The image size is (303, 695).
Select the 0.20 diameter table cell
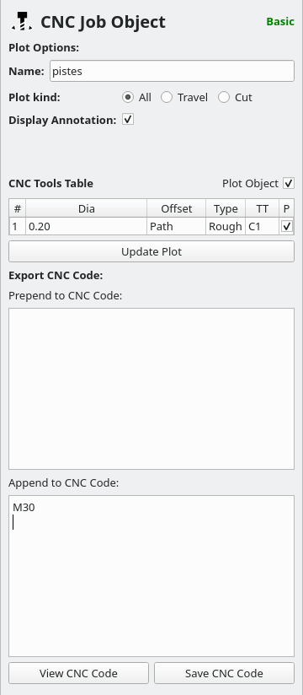pyautogui.click(x=86, y=226)
